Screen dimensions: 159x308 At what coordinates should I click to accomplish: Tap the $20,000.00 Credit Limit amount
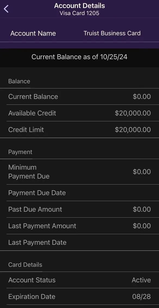click(x=133, y=129)
